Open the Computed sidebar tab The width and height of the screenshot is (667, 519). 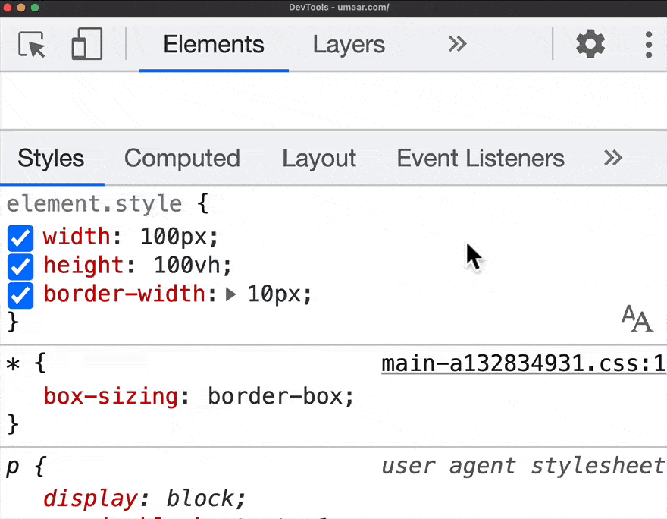click(x=182, y=159)
